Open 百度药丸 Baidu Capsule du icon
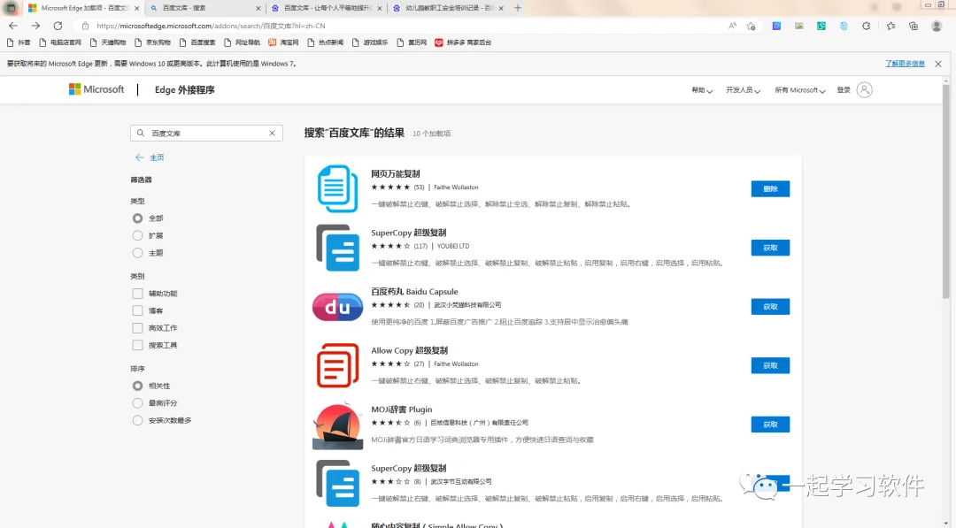 pyautogui.click(x=337, y=306)
